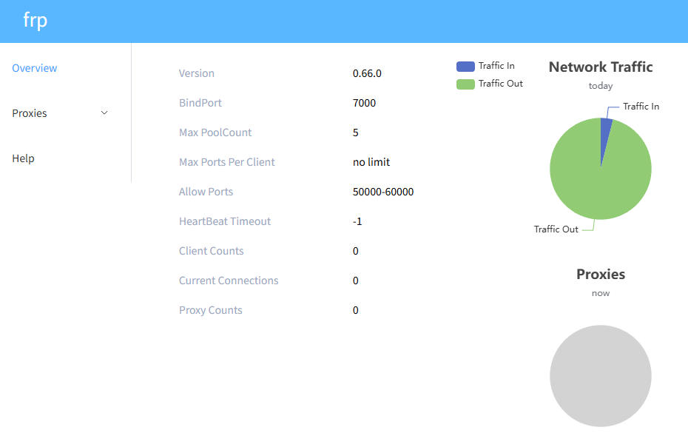Click the Allow Ports value 50000-60000

[x=383, y=192]
